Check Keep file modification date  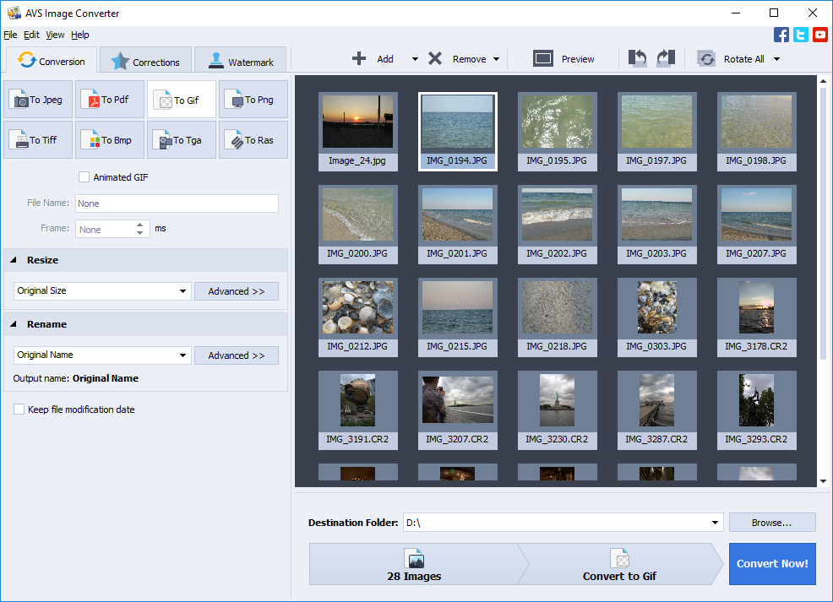click(x=18, y=409)
